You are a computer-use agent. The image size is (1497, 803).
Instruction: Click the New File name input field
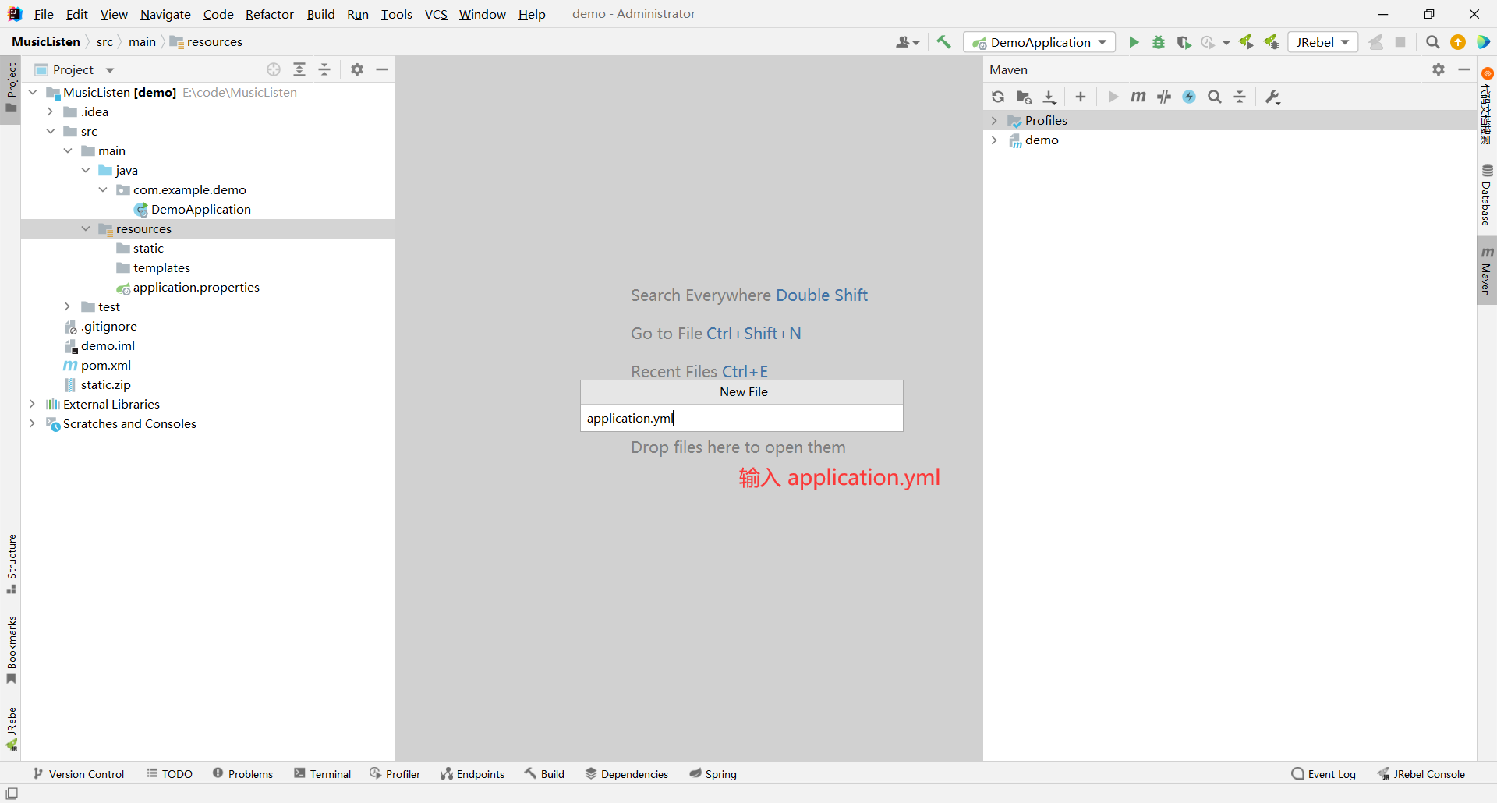[741, 418]
